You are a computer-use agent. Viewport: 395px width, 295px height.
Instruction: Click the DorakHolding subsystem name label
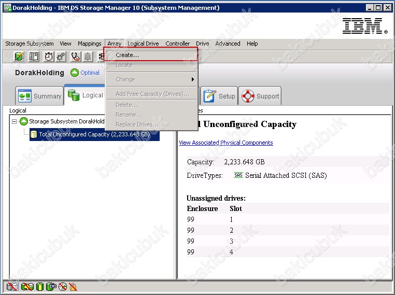point(39,73)
